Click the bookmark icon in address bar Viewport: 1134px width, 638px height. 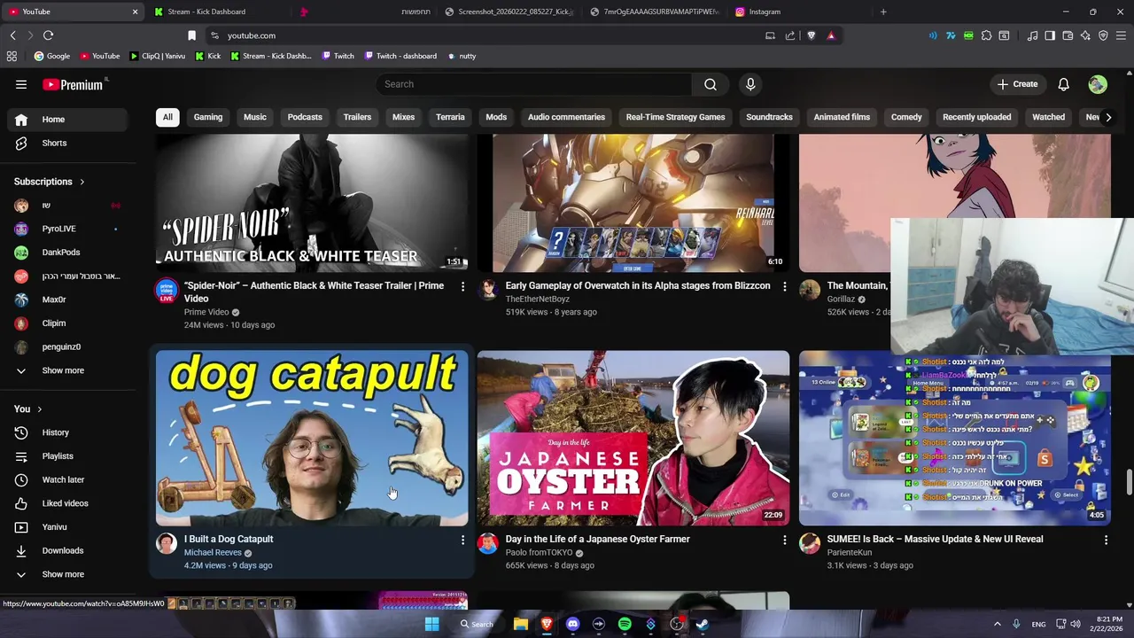tap(191, 35)
